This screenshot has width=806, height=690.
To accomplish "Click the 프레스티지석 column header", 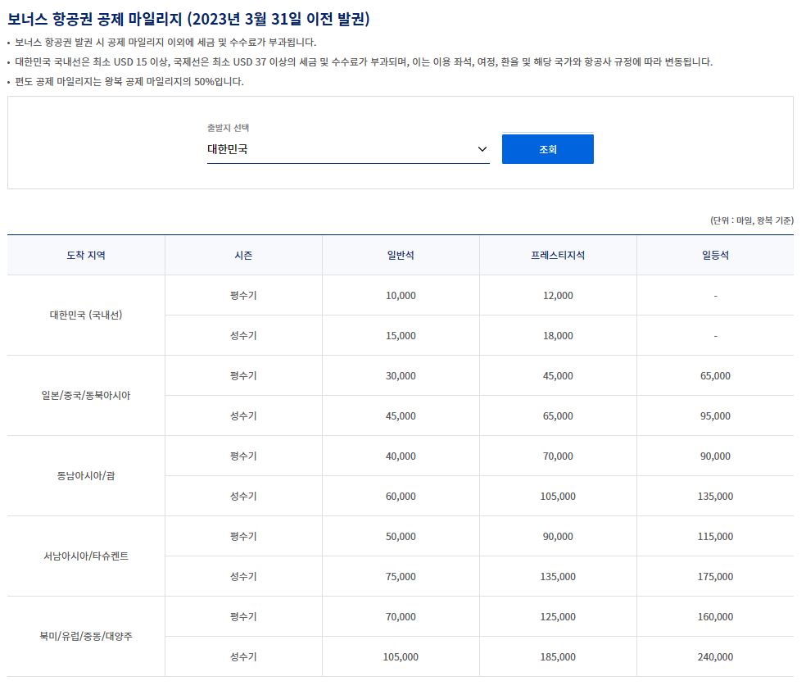I will [x=559, y=256].
